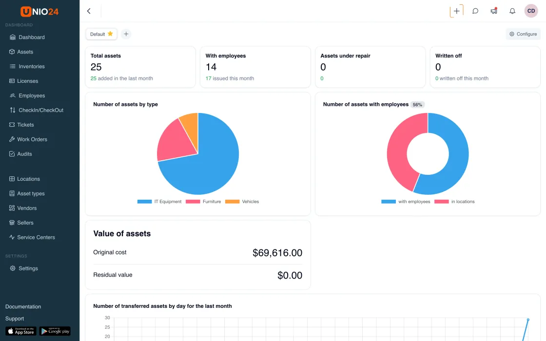Add a new dashboard tab
Screen dimensions: 546x341
pyautogui.click(x=126, y=34)
